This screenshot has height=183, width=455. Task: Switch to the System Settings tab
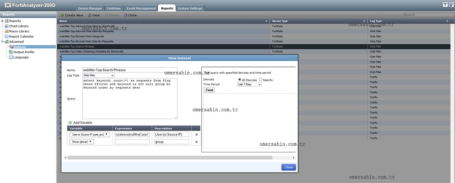click(190, 8)
